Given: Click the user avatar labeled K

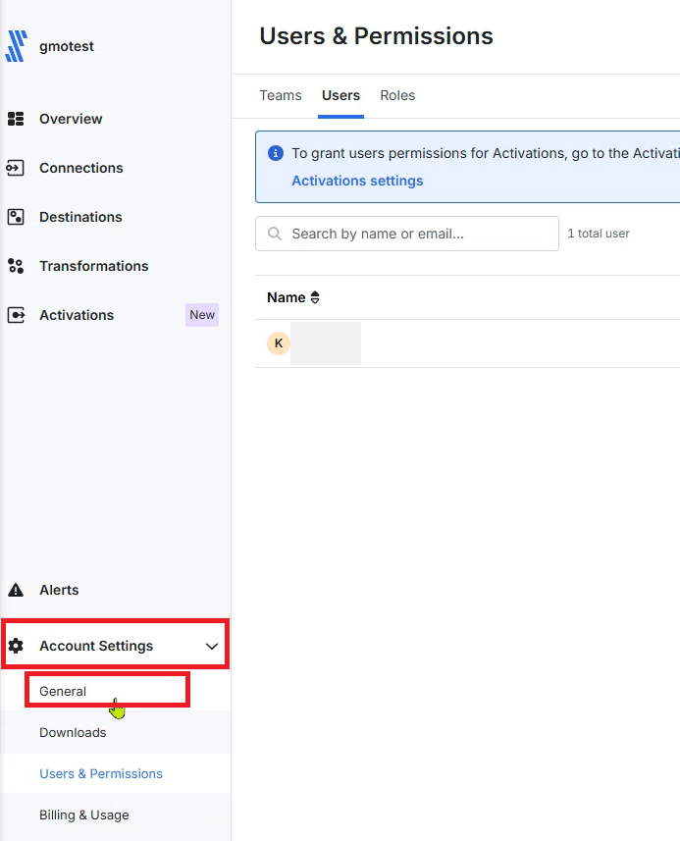Looking at the screenshot, I should click(279, 343).
